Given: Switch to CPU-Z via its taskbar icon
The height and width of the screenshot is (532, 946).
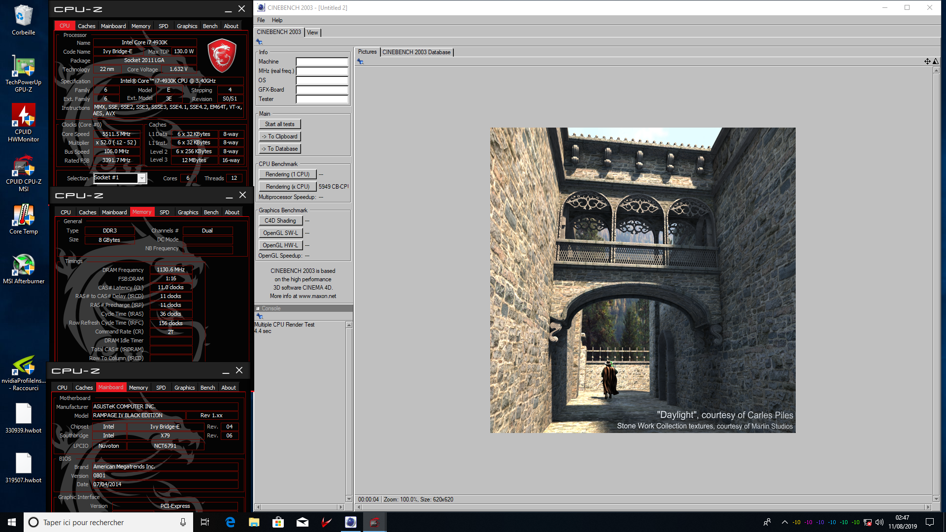Looking at the screenshot, I should 374,522.
